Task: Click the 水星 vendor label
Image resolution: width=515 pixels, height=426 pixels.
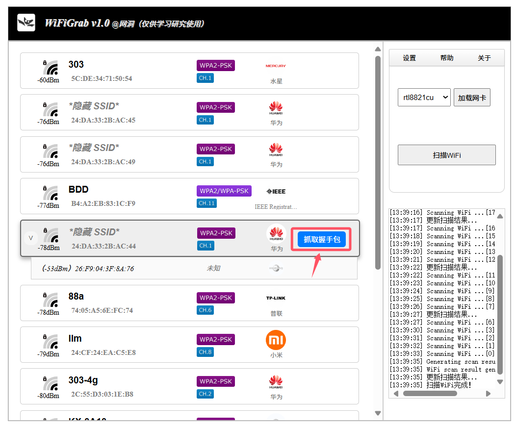Action: click(276, 81)
